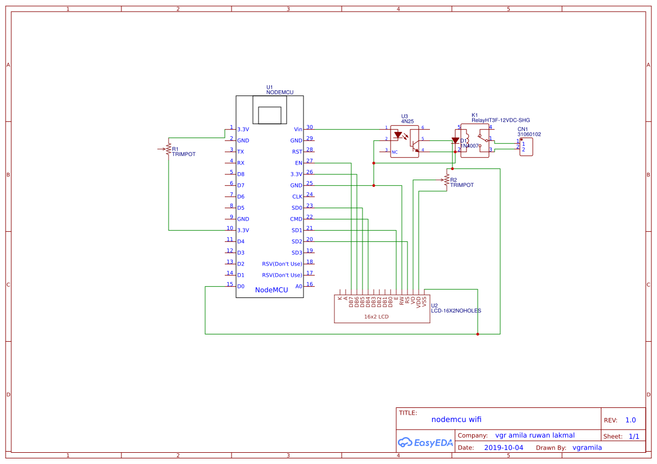This screenshot has width=657, height=464.
Task: Select the RelayHT3F-12VDC-SHG relay symbol K1
Action: pyautogui.click(x=474, y=141)
